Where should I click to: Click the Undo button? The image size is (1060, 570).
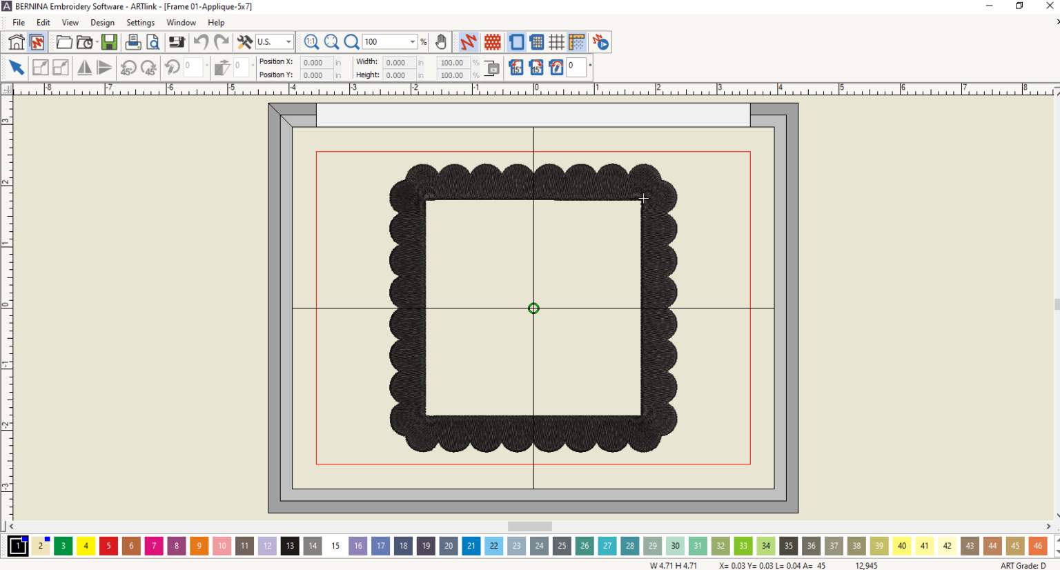point(200,41)
